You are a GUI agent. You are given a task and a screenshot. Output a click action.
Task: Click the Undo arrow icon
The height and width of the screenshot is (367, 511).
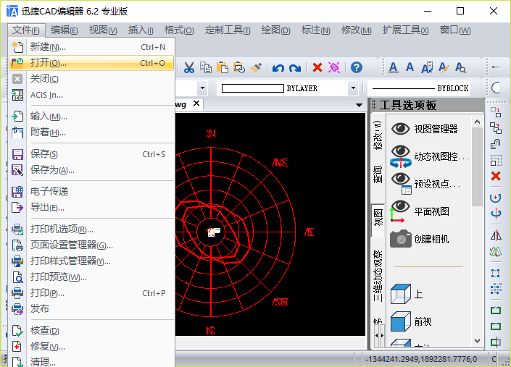(278, 67)
